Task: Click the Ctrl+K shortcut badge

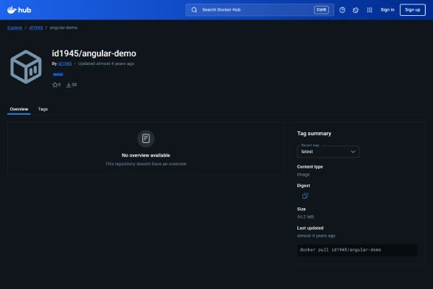Action: pyautogui.click(x=321, y=10)
